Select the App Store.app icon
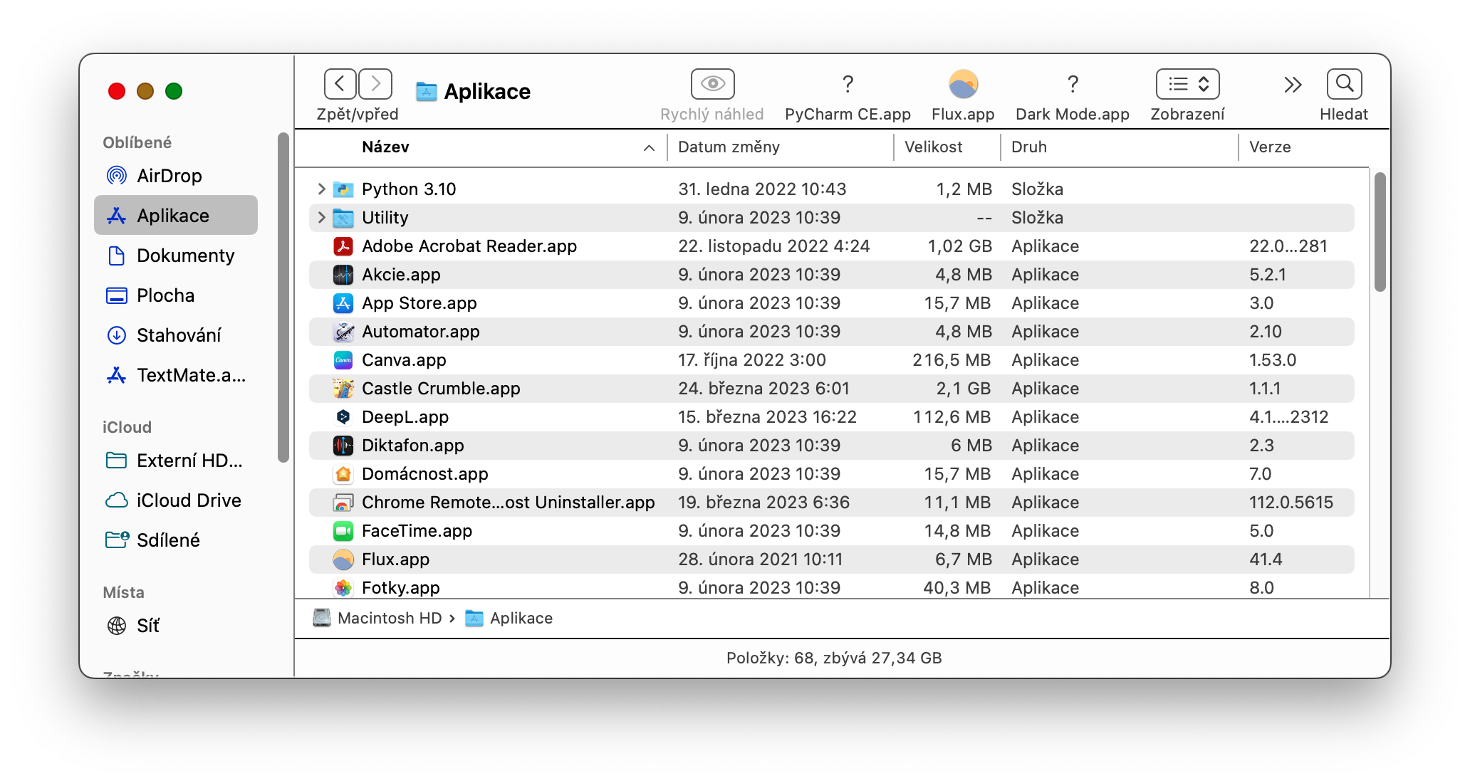 (x=343, y=303)
